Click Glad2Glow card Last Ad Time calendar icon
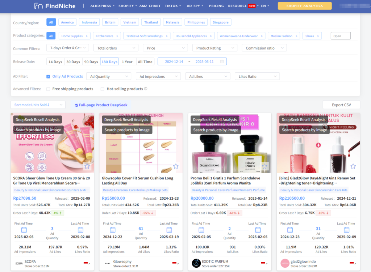The height and width of the screenshot is (272, 371). coord(347,230)
